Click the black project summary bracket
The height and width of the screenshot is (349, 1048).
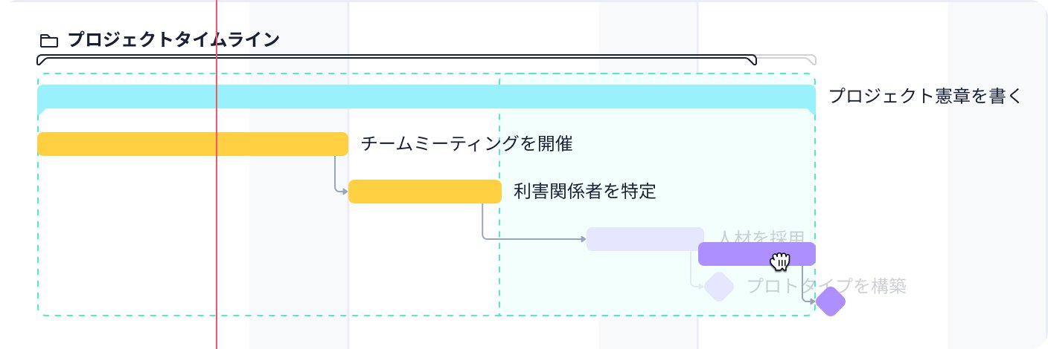tap(397, 59)
